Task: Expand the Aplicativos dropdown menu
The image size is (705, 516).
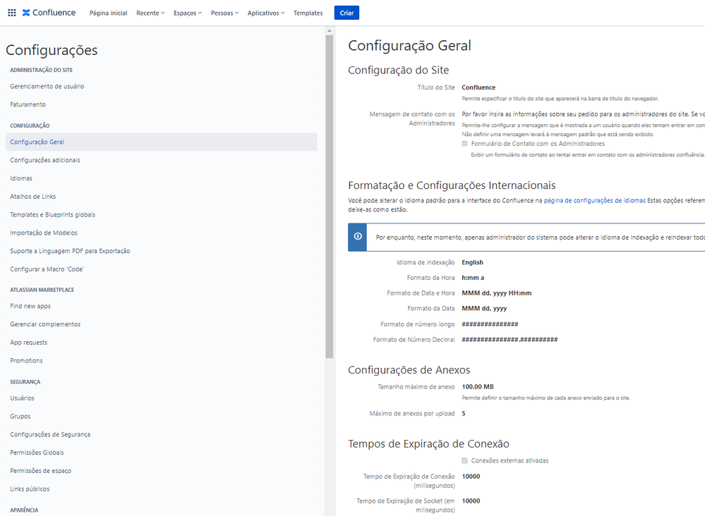Action: [x=266, y=13]
